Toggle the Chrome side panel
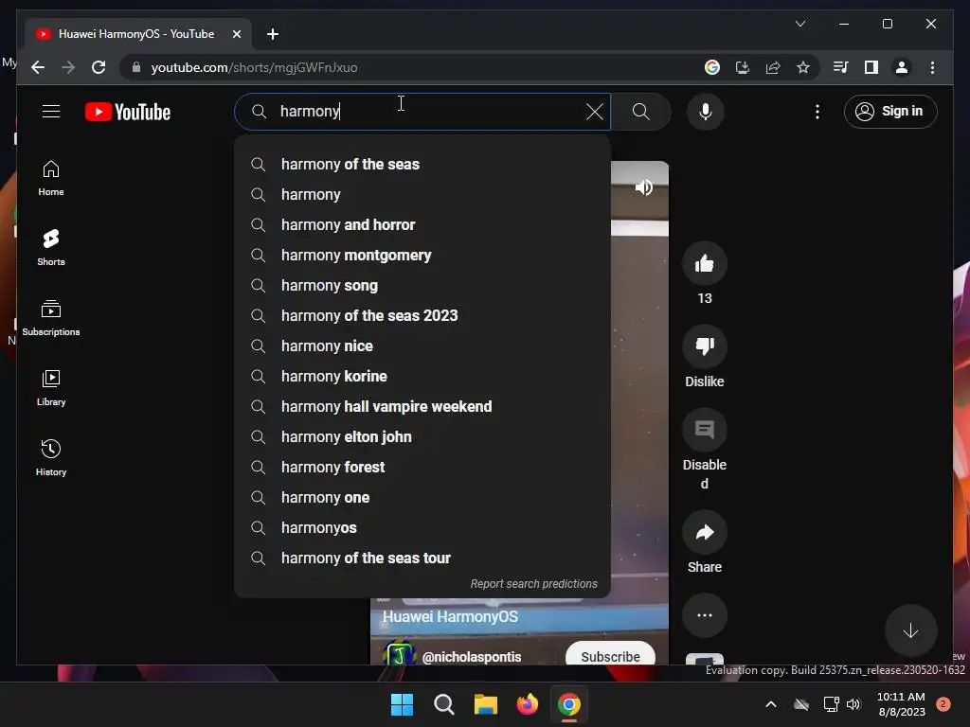 [871, 67]
